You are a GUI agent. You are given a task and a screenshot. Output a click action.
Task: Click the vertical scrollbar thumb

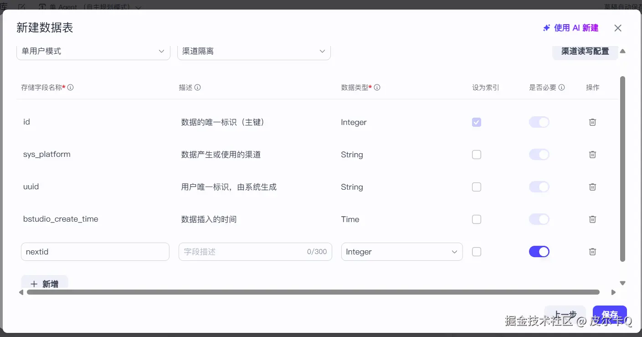tap(622, 169)
